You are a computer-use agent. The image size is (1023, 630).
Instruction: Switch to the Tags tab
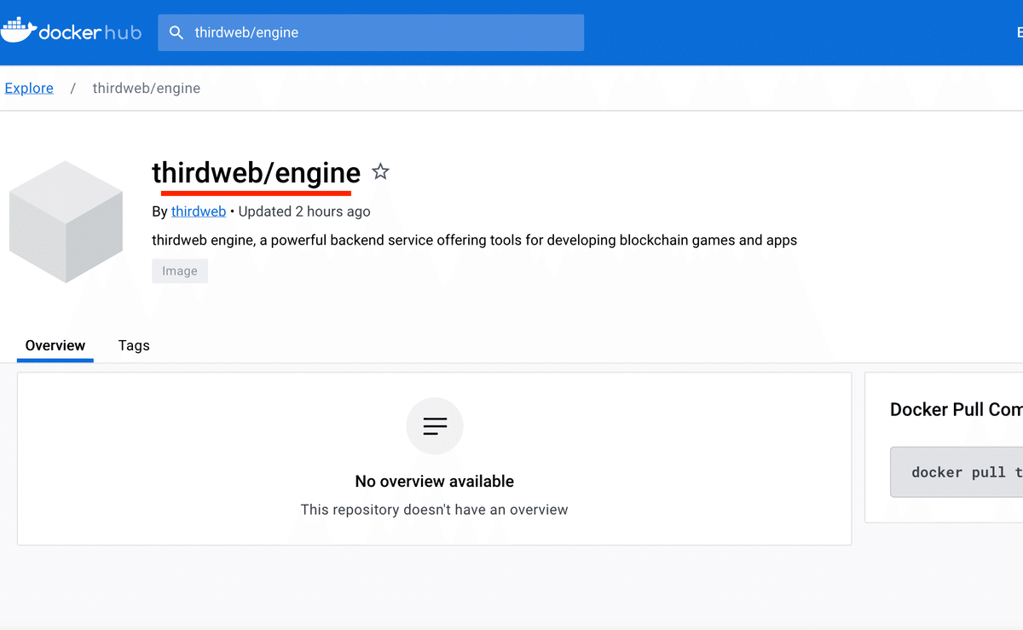pos(134,345)
